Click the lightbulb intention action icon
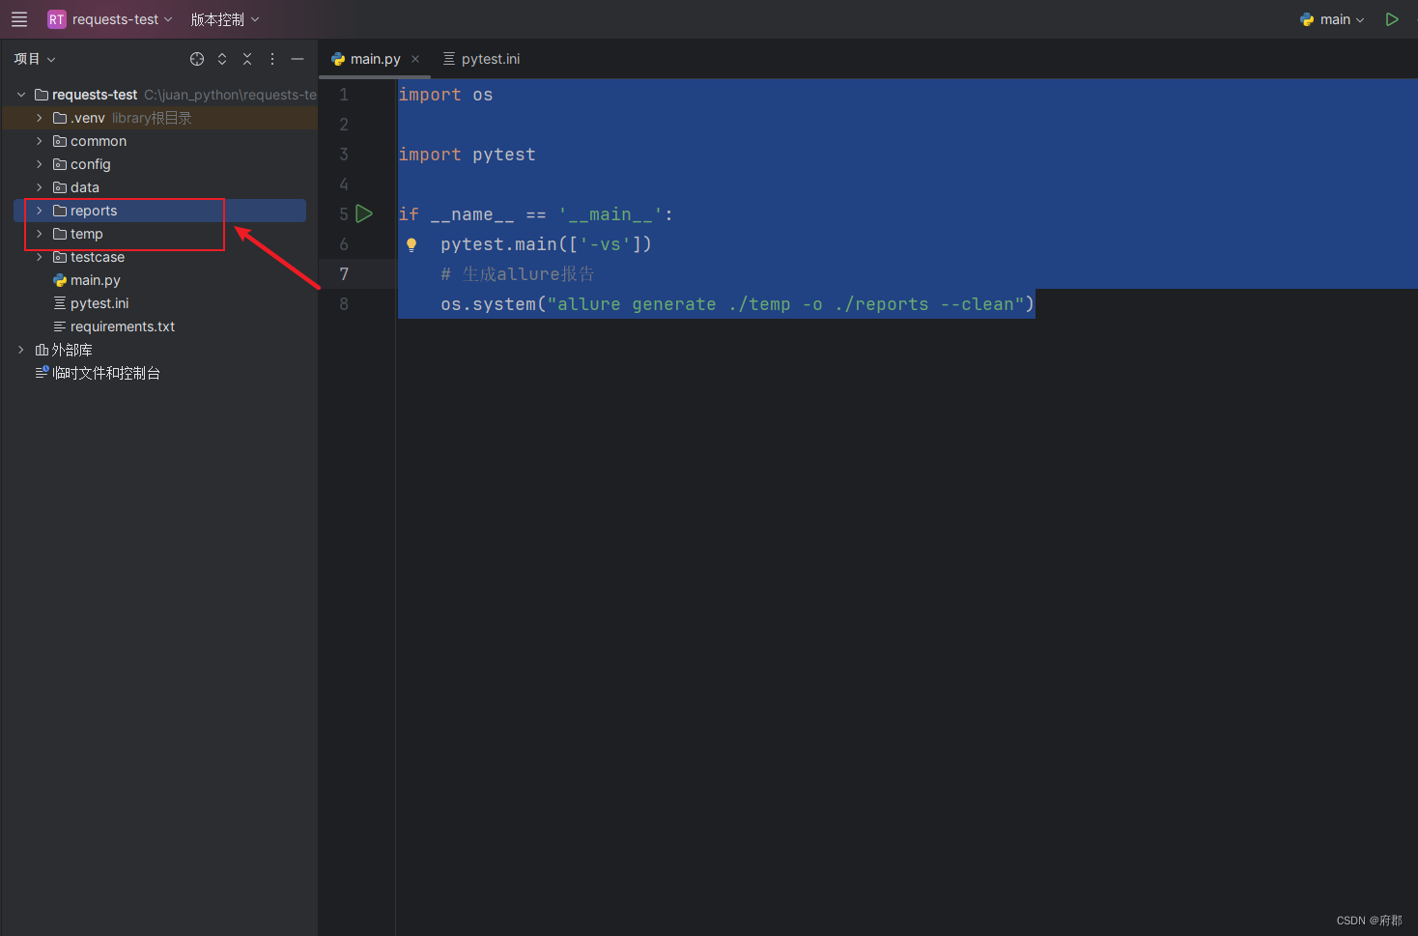 (x=411, y=244)
